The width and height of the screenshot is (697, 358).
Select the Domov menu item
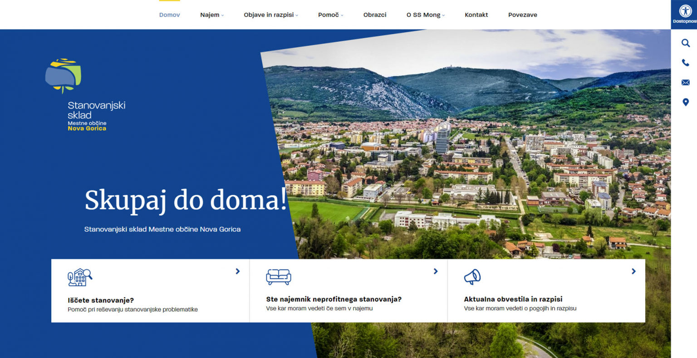coord(169,15)
